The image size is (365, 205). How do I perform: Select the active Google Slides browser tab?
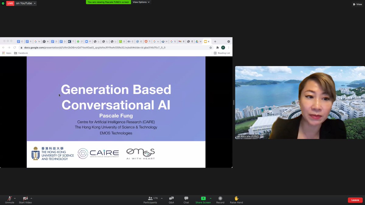206,41
